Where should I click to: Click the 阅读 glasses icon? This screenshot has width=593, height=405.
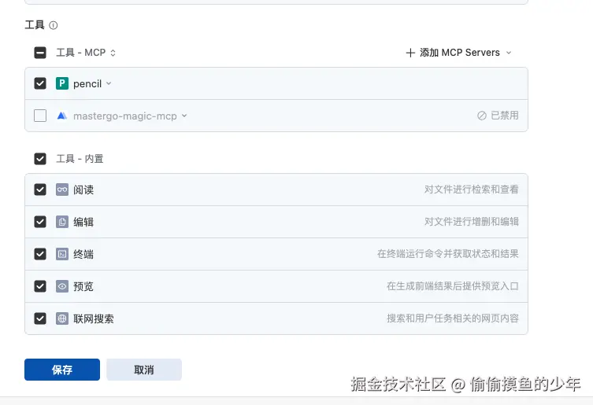click(x=62, y=190)
